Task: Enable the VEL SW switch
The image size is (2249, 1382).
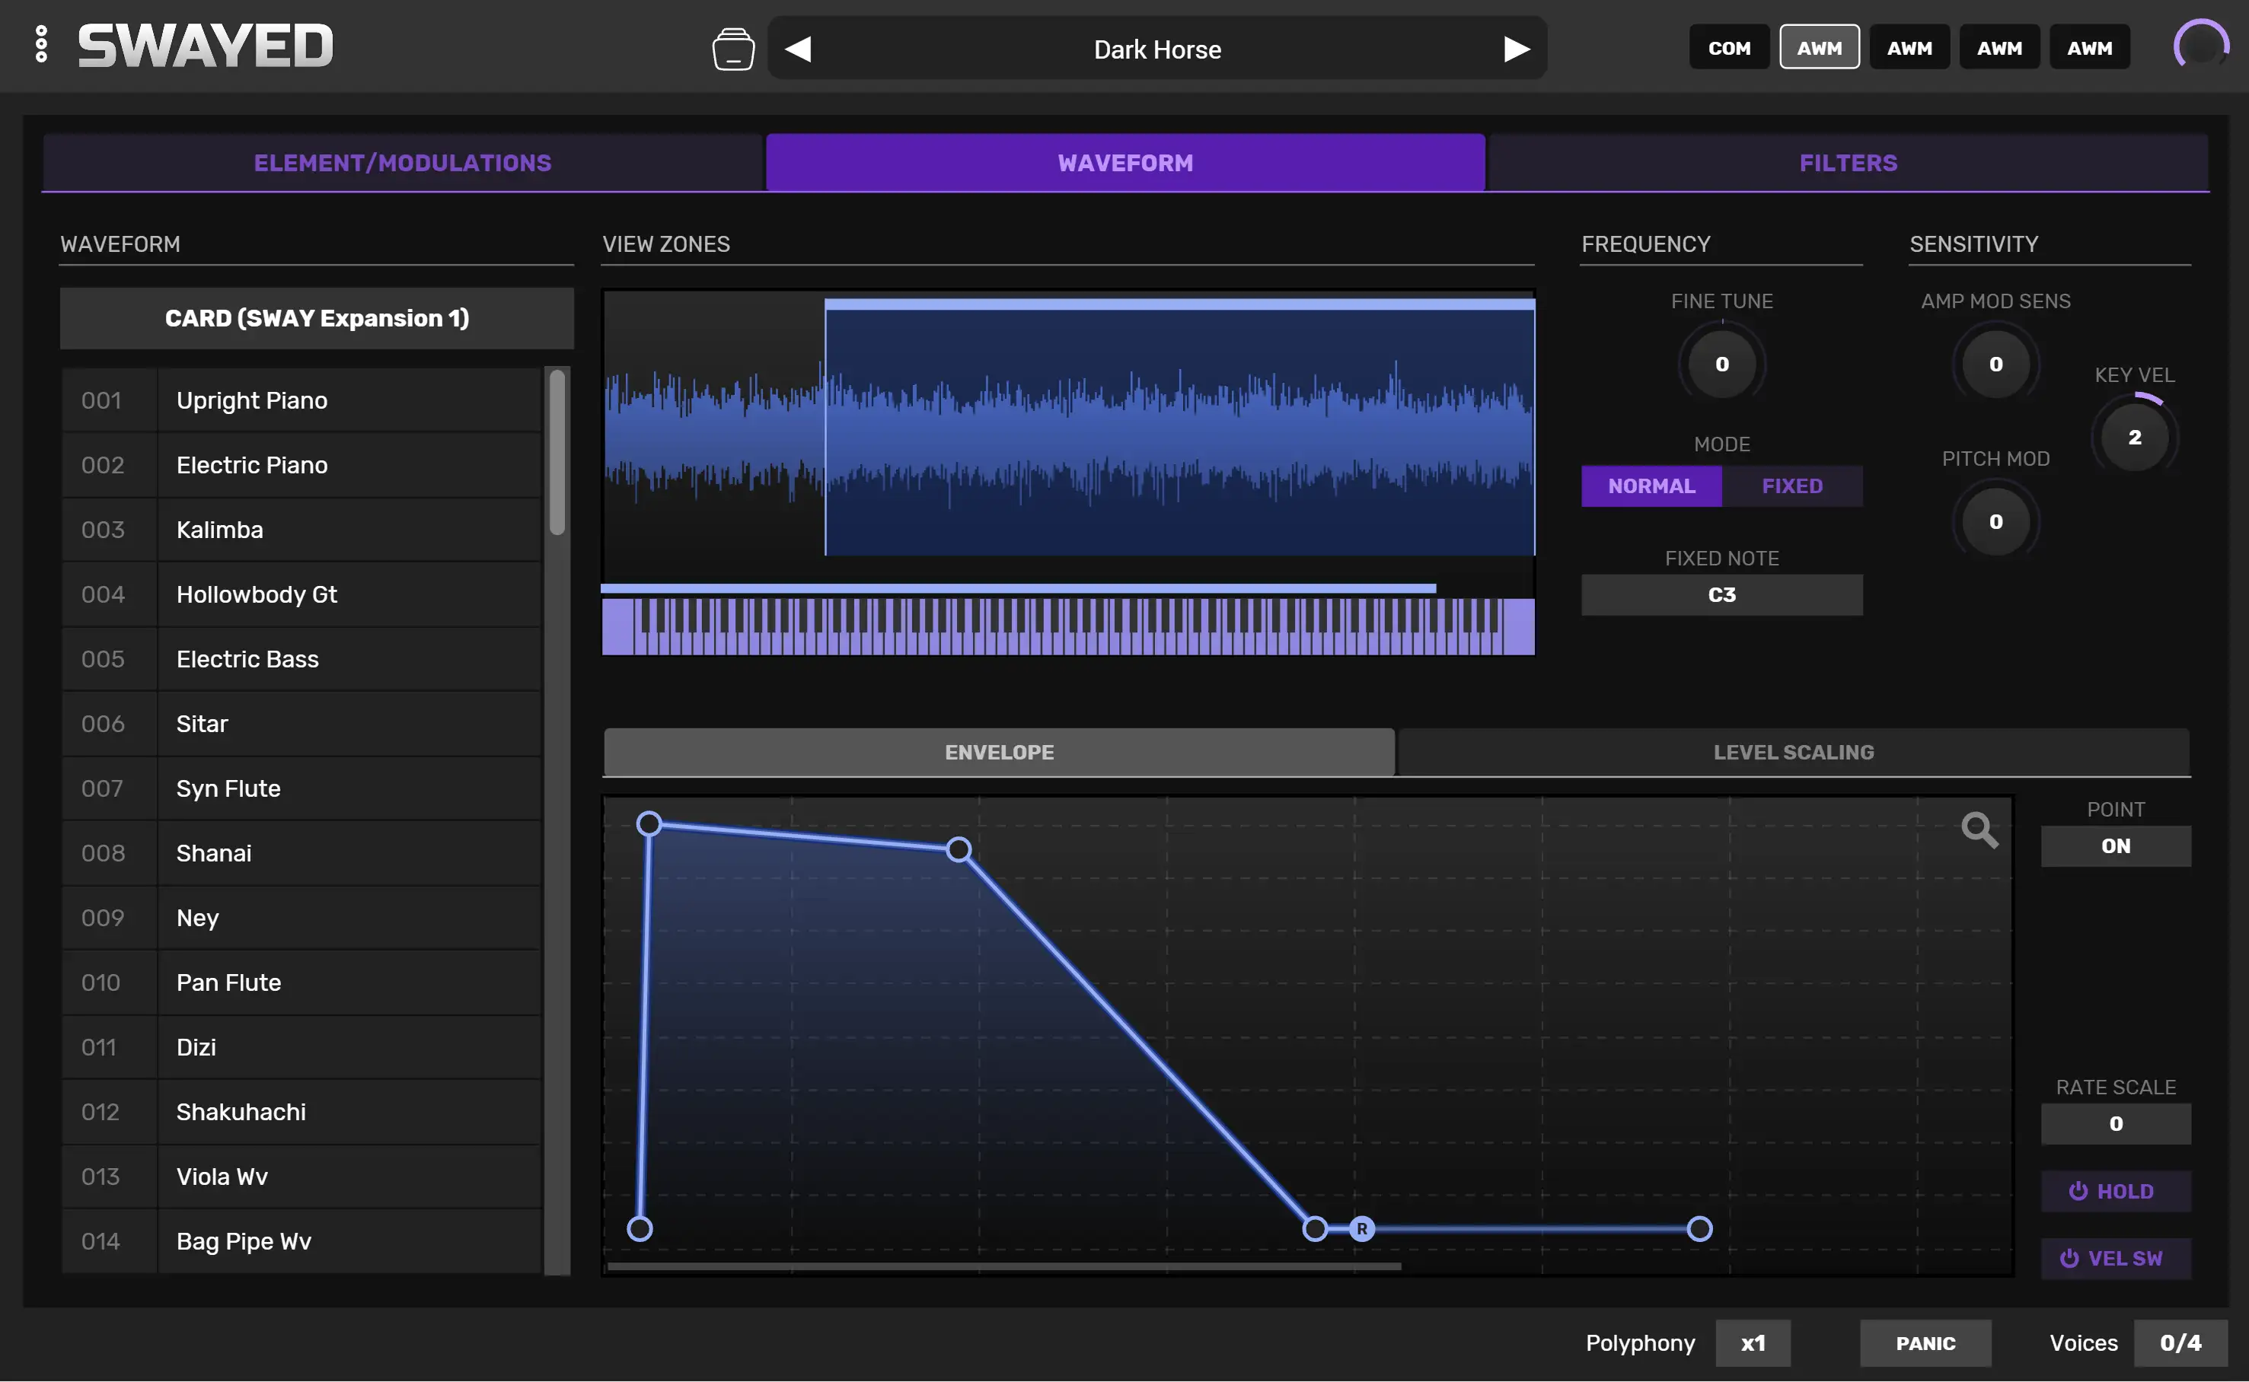Action: (2114, 1258)
